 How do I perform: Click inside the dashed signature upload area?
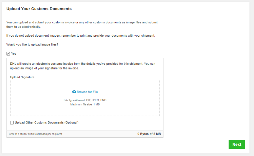(85, 98)
